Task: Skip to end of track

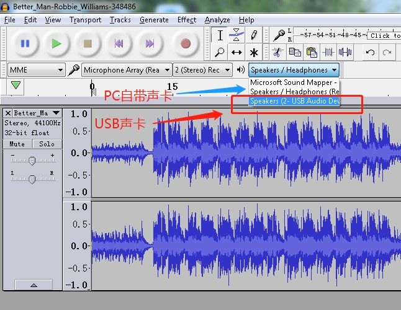Action: 150,43
